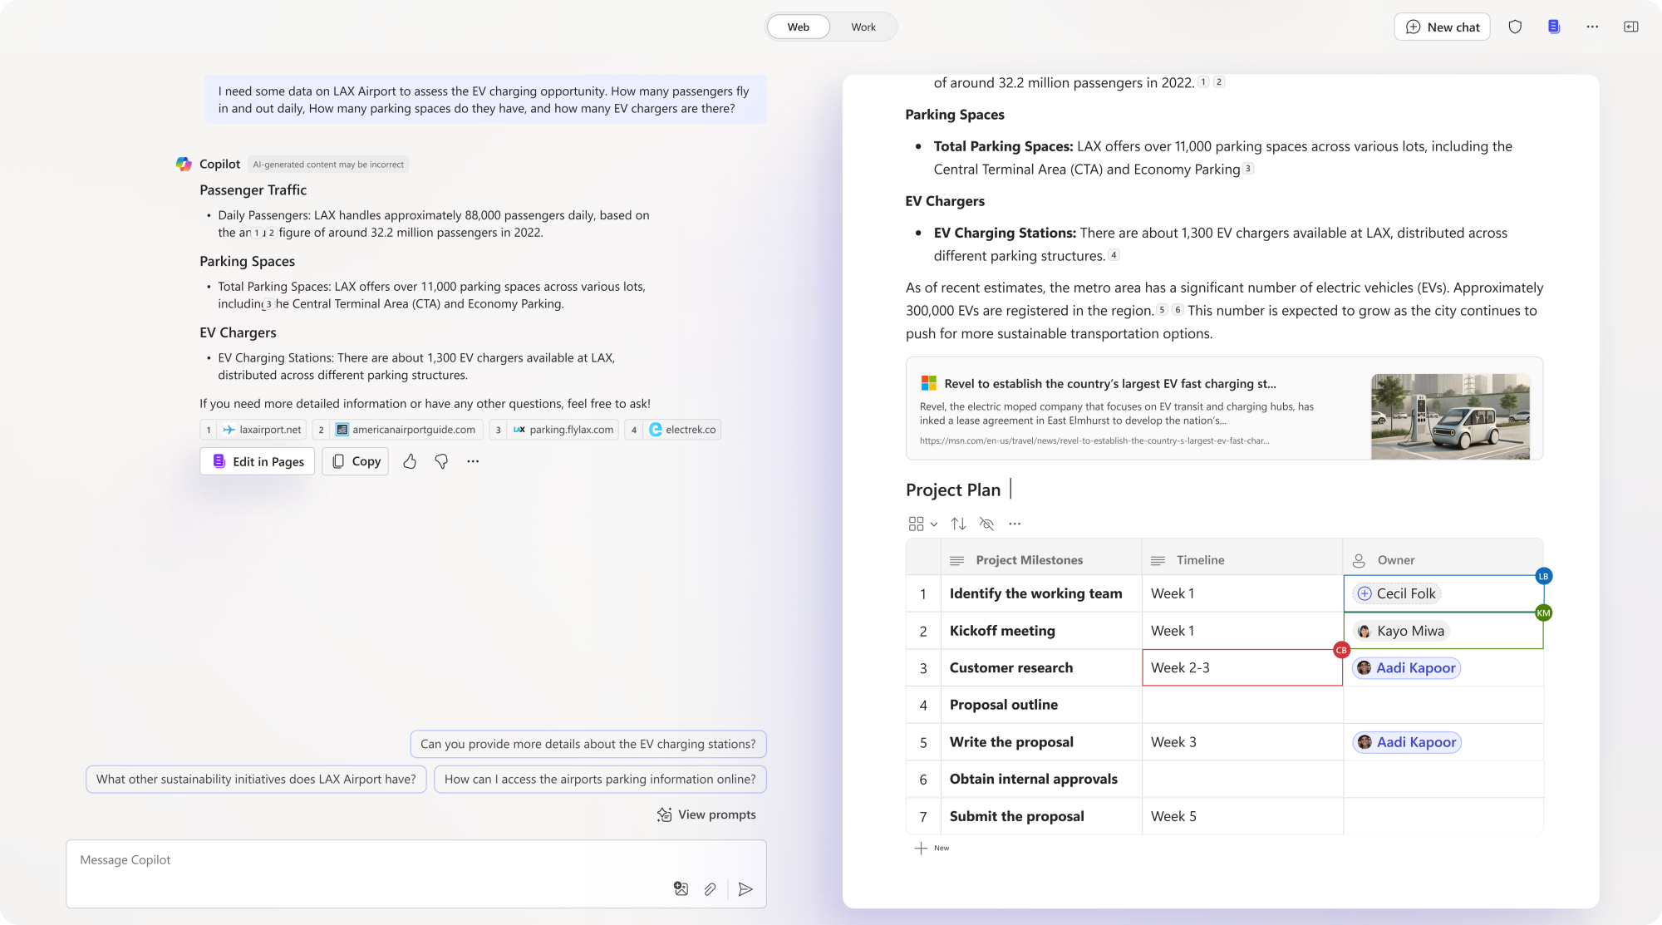The image size is (1662, 925).
Task: Click the thumbs up feedback icon
Action: click(x=410, y=461)
